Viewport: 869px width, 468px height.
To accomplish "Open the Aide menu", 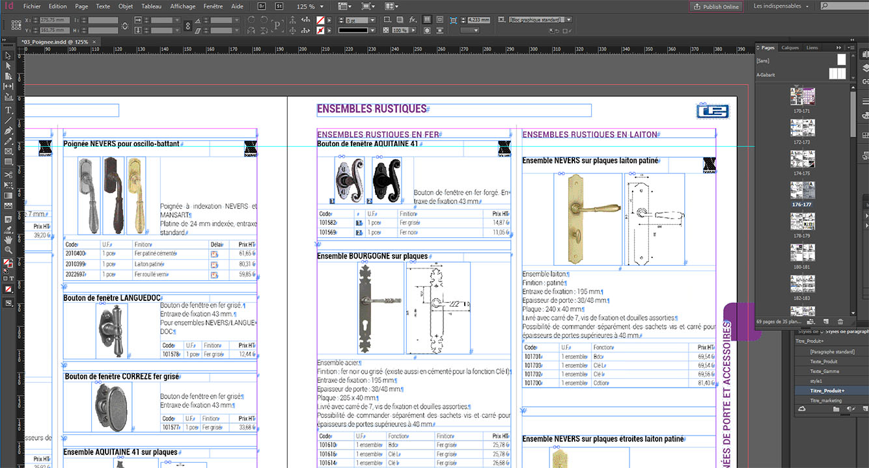I will pos(238,6).
